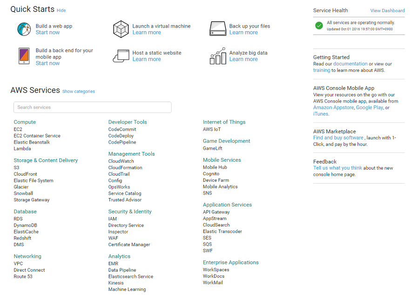Show categories for AWS Services

click(79, 91)
